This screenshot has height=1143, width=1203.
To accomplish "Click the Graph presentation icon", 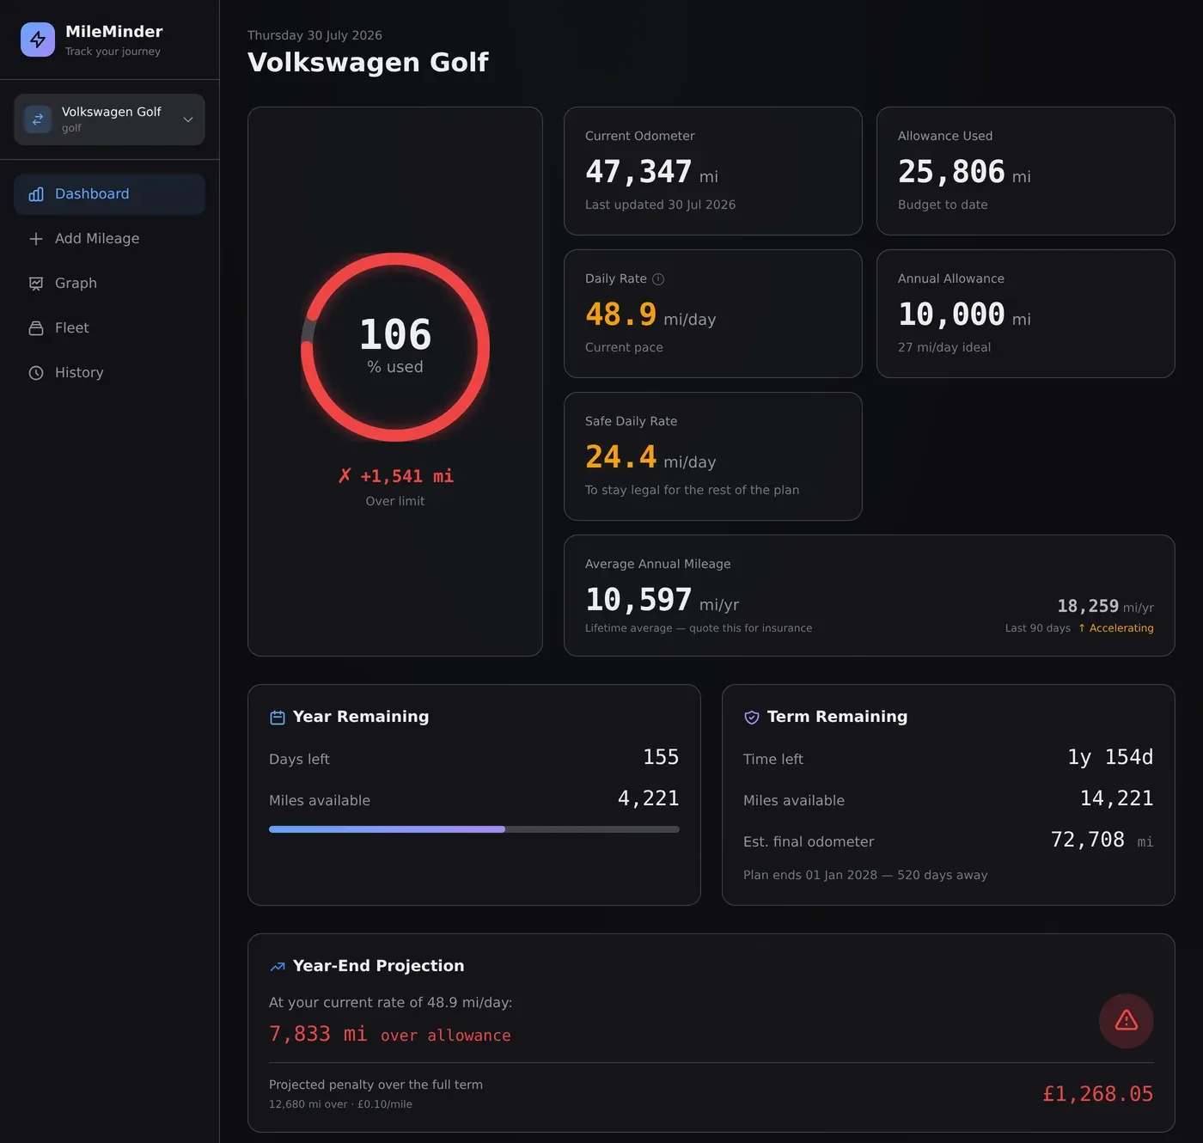I will (x=36, y=284).
